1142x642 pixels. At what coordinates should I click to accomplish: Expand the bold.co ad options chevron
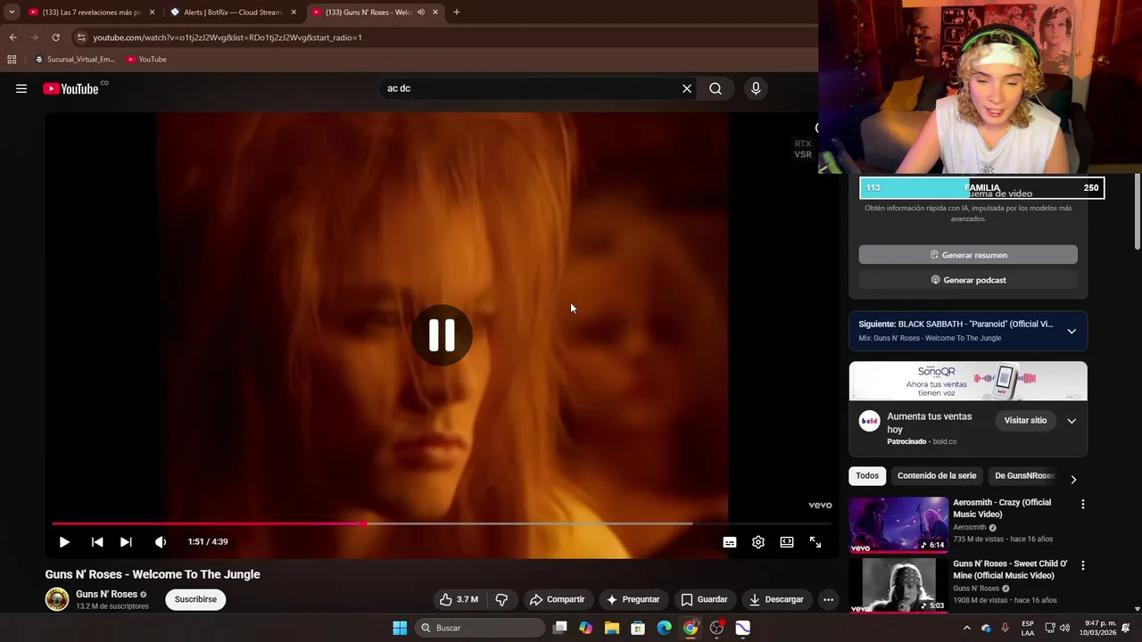[1072, 421]
